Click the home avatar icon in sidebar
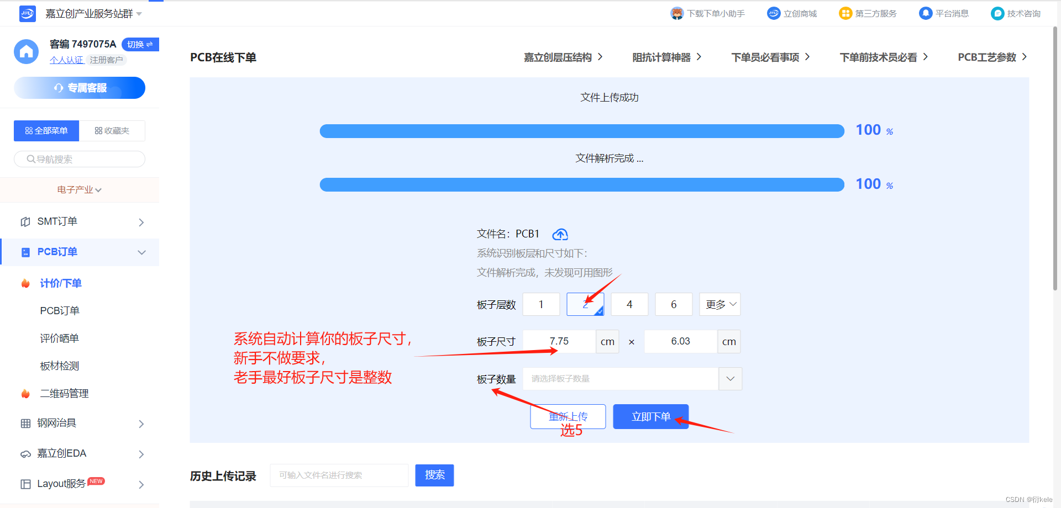 26,51
